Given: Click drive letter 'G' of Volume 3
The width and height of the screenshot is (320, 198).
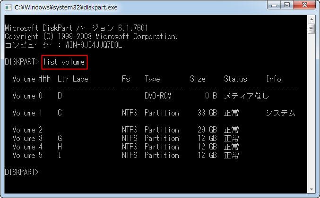Looking at the screenshot, I should point(60,138).
